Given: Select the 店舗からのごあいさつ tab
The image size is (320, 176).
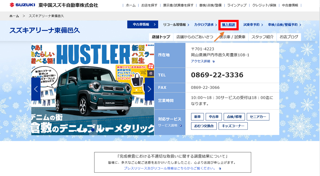Looking at the screenshot, I should point(195,37).
